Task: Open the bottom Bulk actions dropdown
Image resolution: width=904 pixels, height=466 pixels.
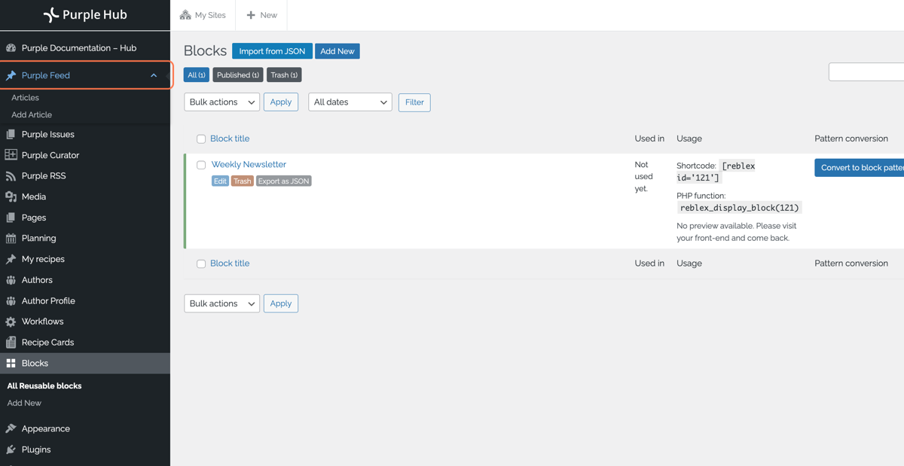Action: [221, 303]
